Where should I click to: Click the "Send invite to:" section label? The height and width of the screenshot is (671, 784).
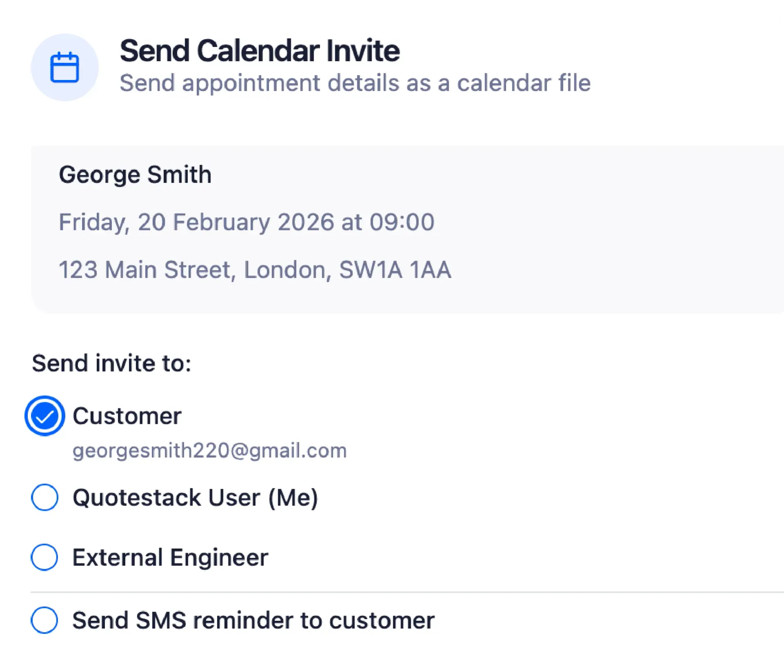click(111, 363)
